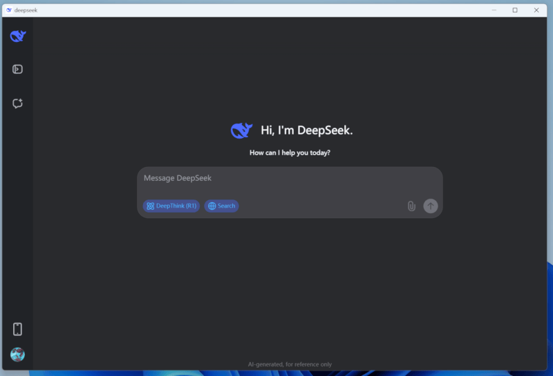
Task: Click the DeepSeek whale logo in sidebar
Action: (18, 36)
